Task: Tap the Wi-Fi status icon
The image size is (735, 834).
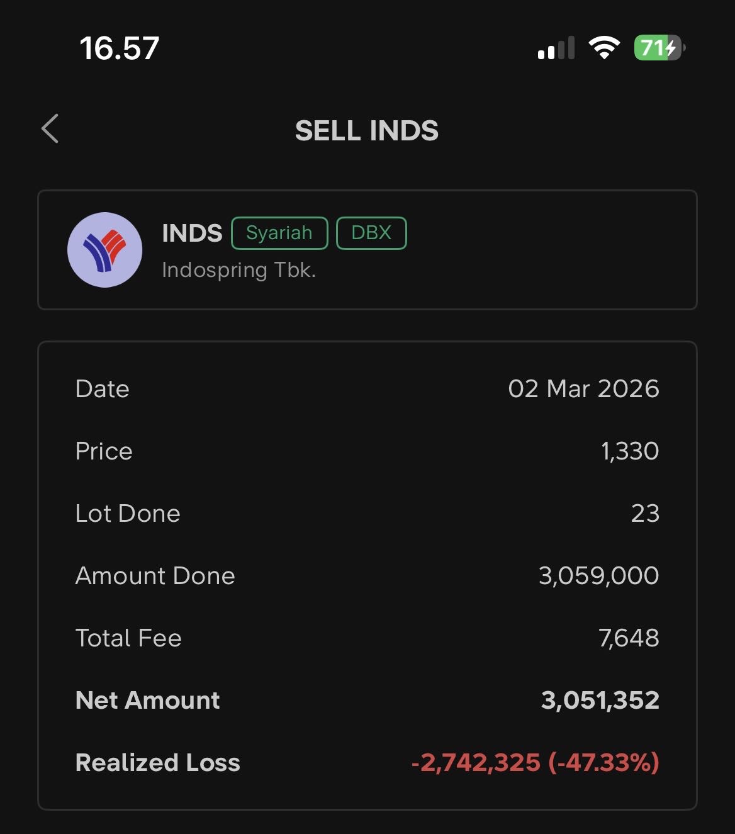Action: coord(603,48)
